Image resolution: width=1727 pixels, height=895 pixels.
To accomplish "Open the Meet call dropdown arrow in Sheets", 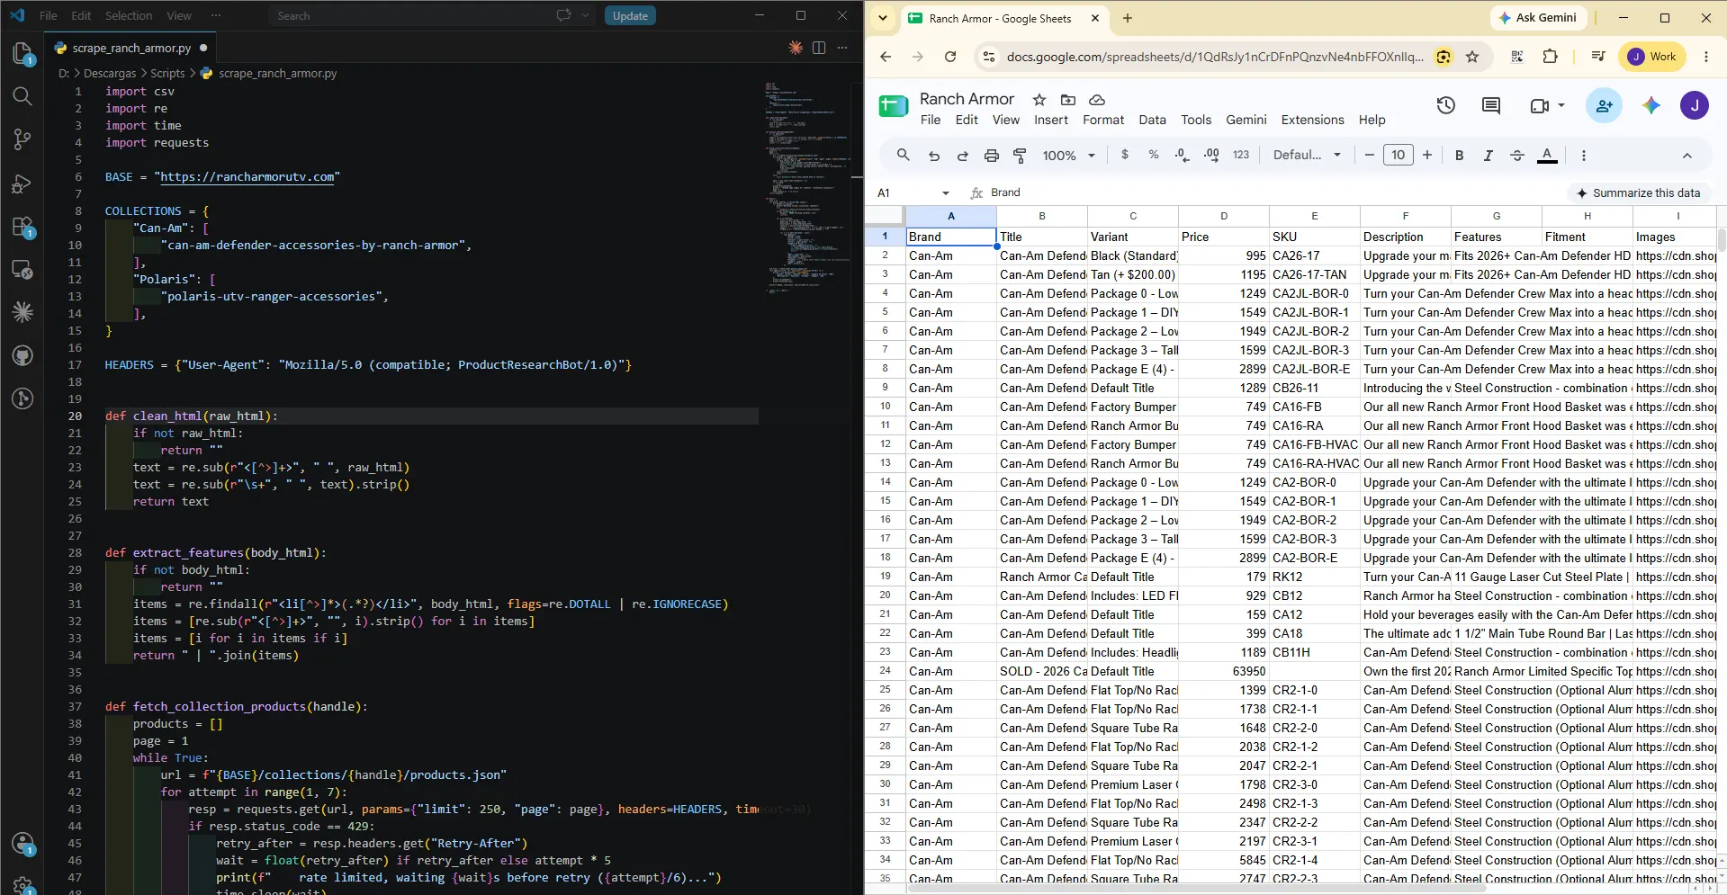I will pyautogui.click(x=1561, y=106).
